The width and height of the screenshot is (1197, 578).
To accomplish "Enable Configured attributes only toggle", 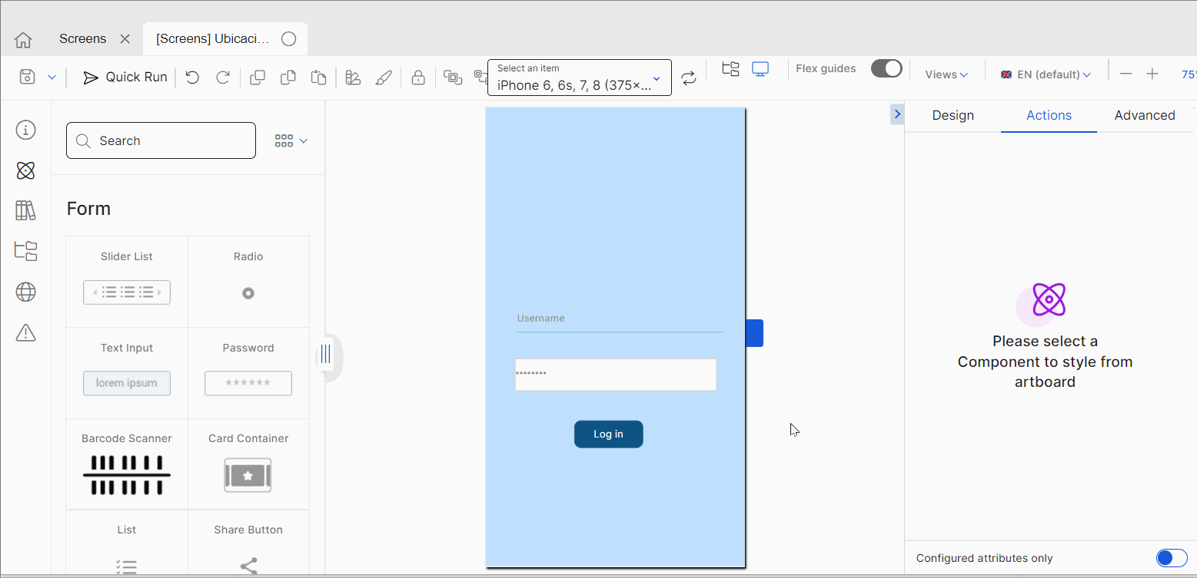I will click(1172, 558).
